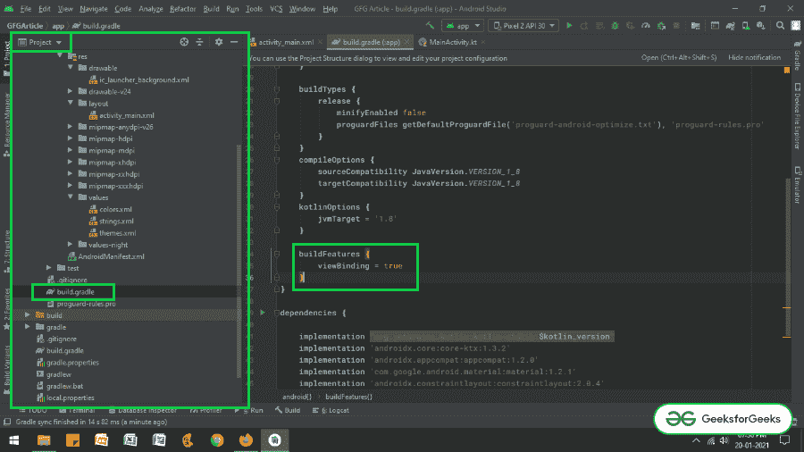Open Project panel settings gear icon
The width and height of the screenshot is (804, 452).
click(219, 42)
